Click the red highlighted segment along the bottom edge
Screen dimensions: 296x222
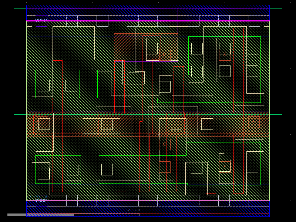coord(148,213)
